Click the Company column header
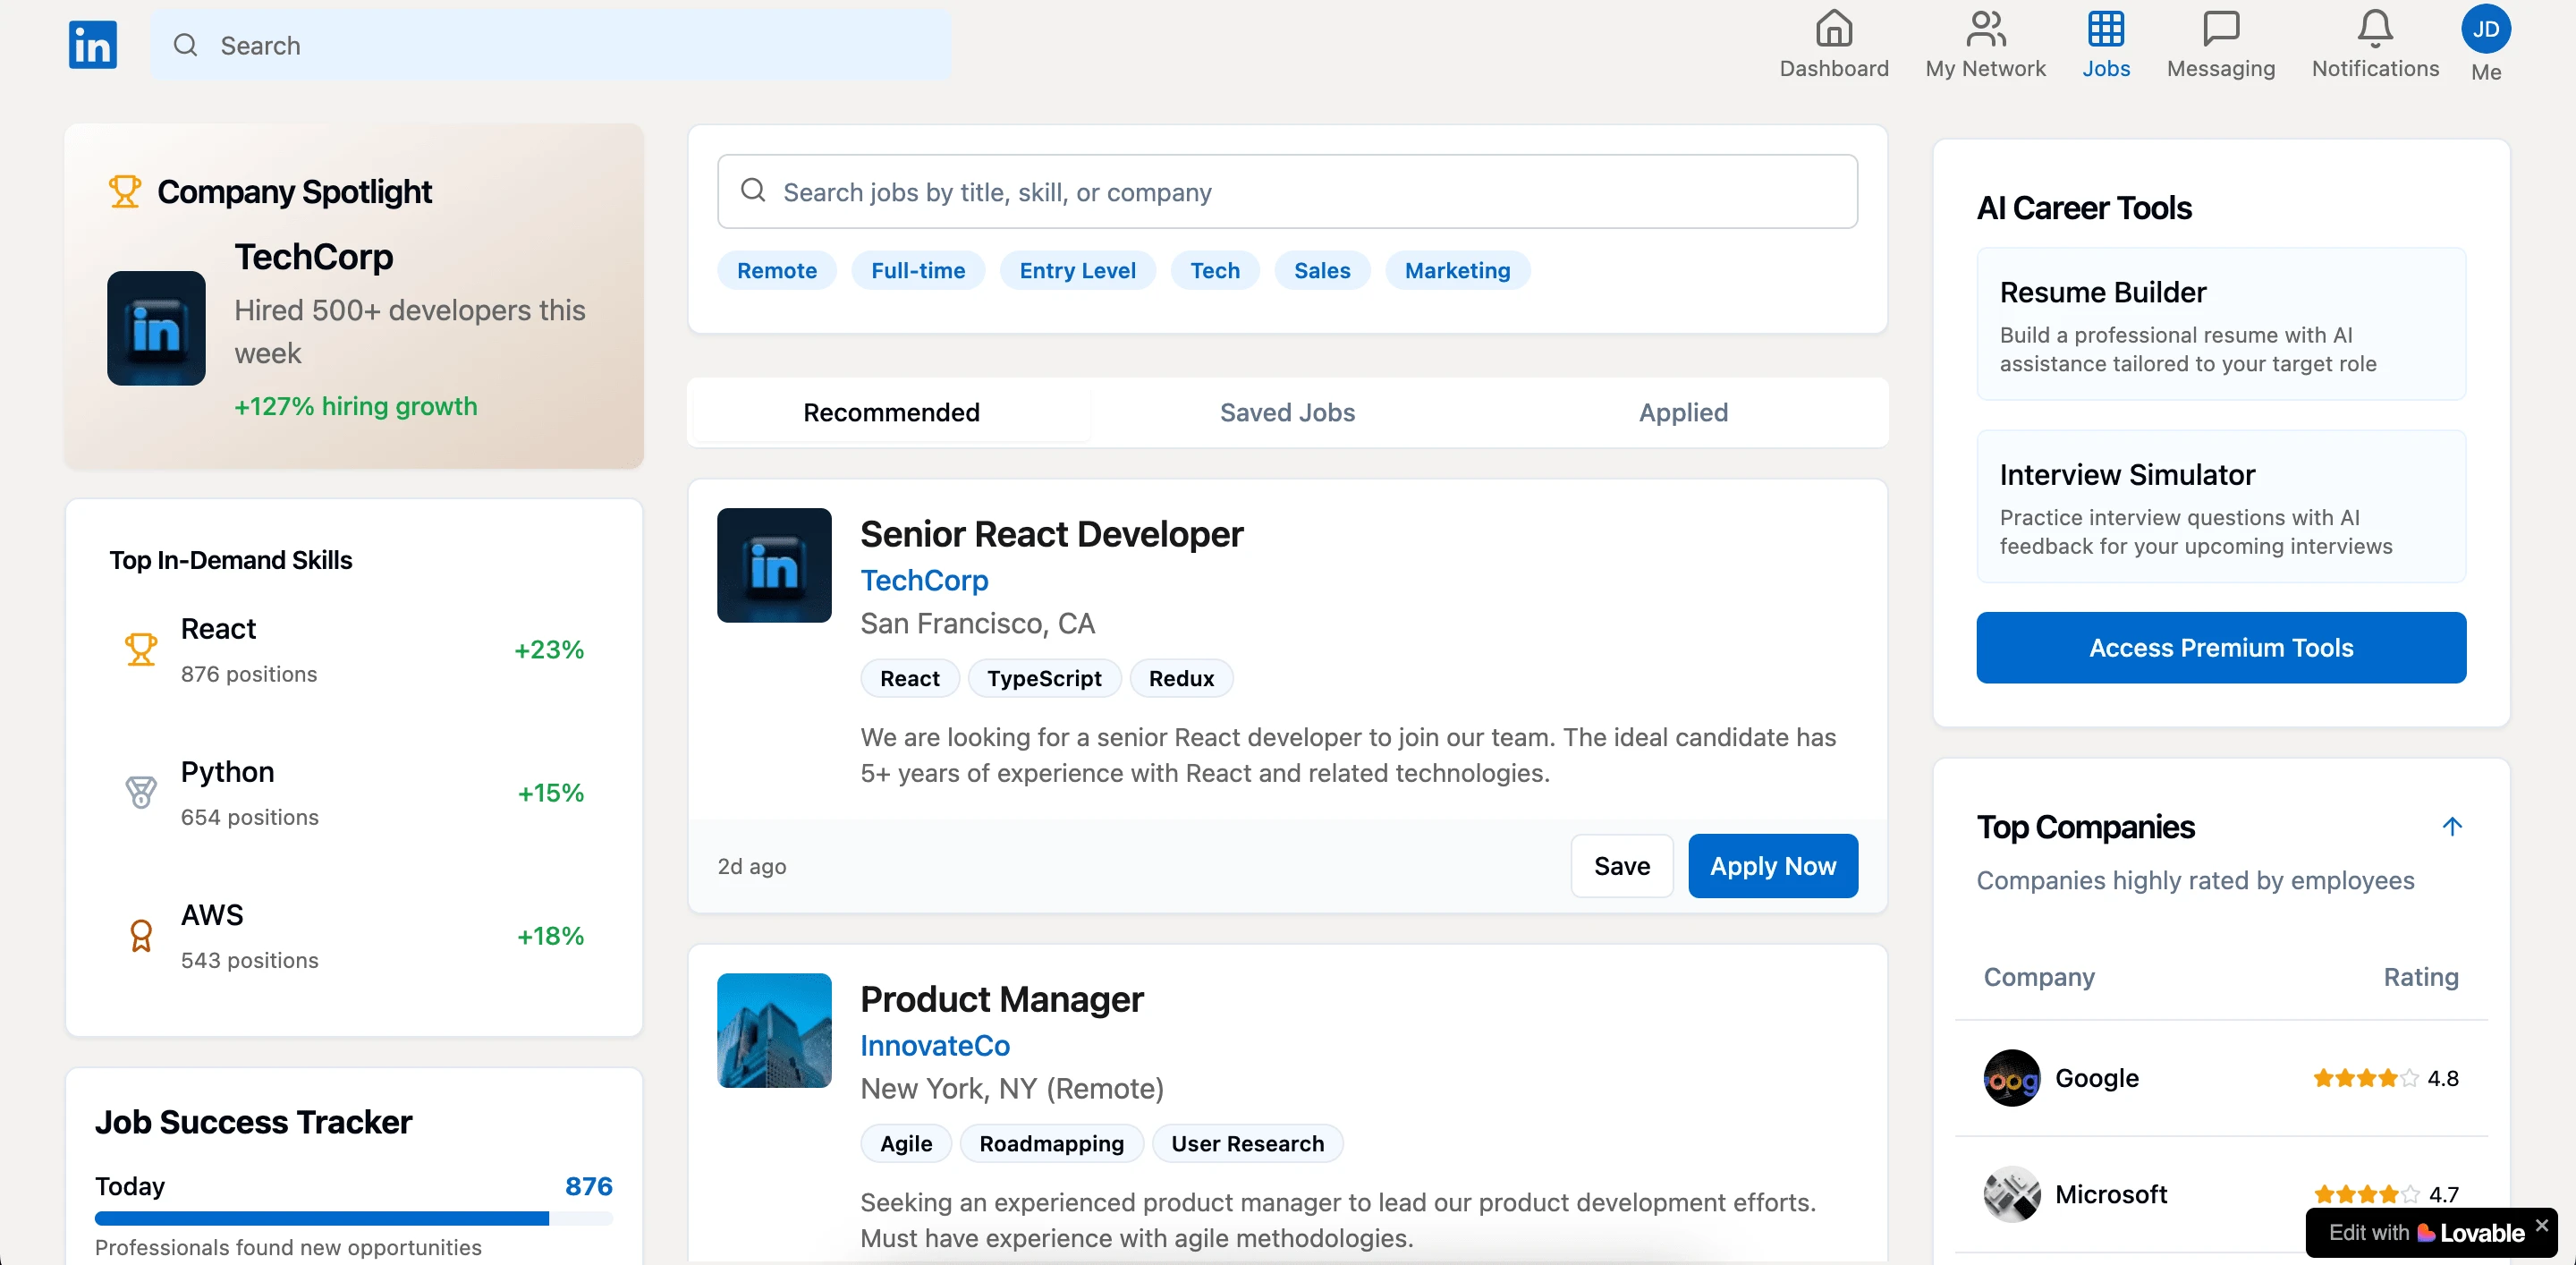This screenshot has height=1265, width=2576. (x=2038, y=977)
